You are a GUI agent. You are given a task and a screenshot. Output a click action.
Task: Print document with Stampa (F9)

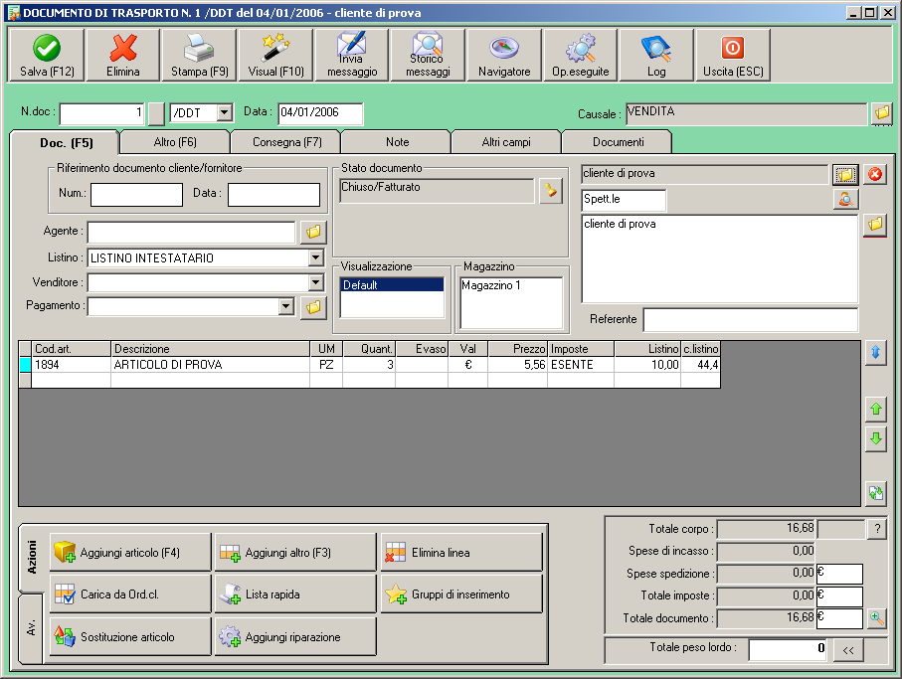point(199,55)
